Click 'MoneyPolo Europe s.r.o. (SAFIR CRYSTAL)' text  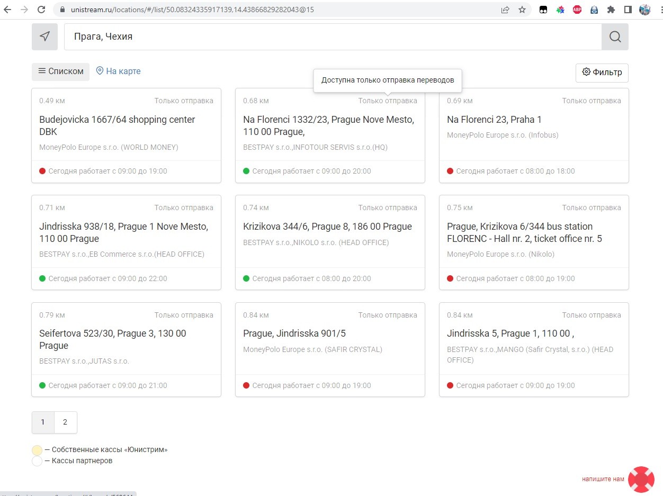pos(312,349)
